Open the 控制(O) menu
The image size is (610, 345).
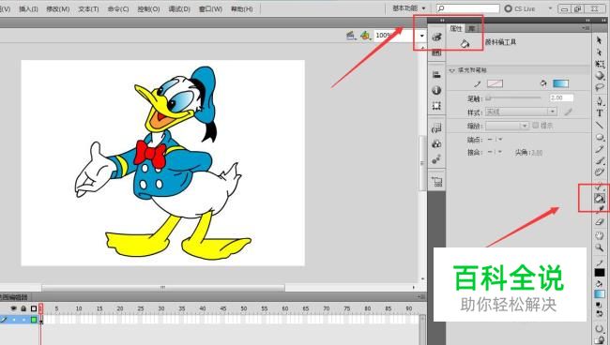(x=148, y=8)
